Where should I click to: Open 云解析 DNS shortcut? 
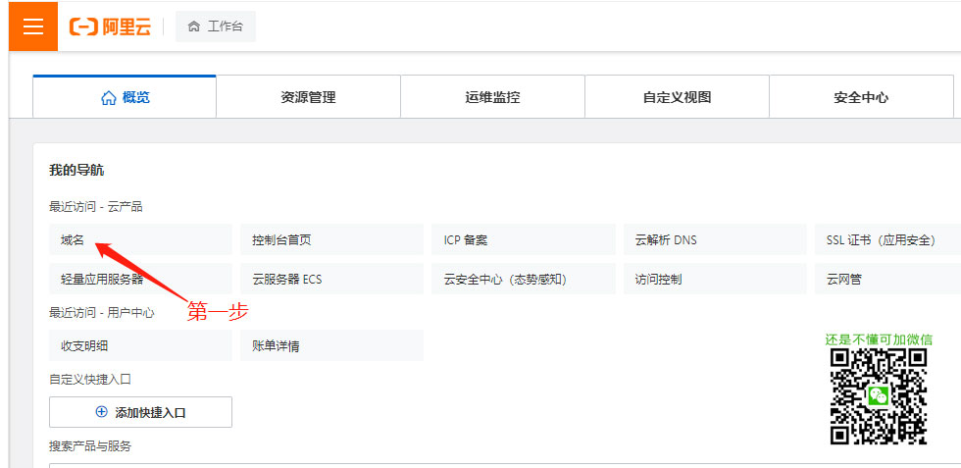(715, 239)
